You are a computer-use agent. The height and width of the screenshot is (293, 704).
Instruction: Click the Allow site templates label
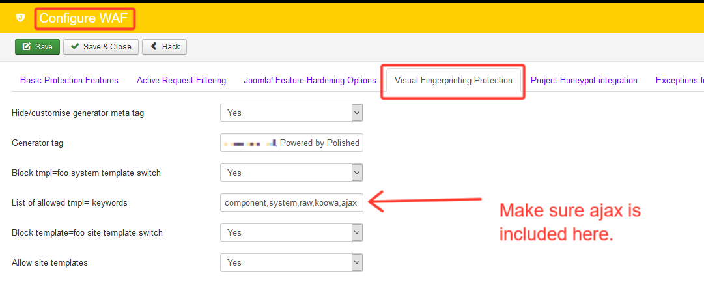49,263
